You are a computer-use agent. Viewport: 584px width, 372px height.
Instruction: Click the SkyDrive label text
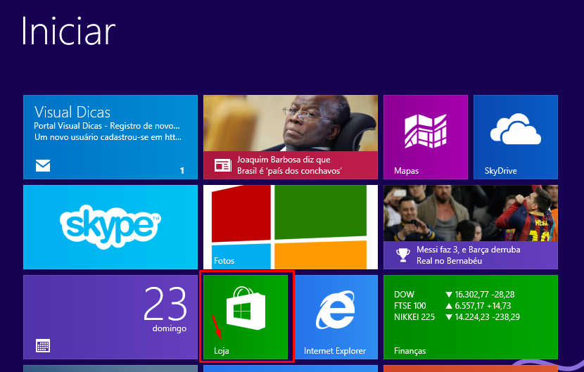click(x=500, y=171)
